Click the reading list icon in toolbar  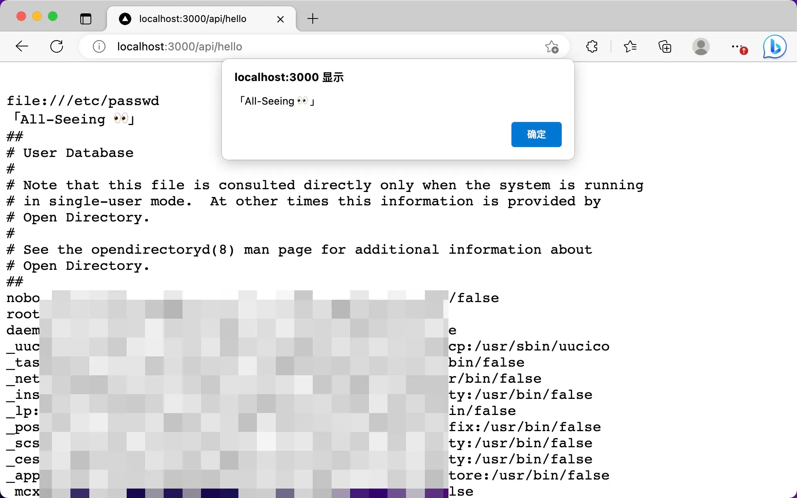click(630, 46)
